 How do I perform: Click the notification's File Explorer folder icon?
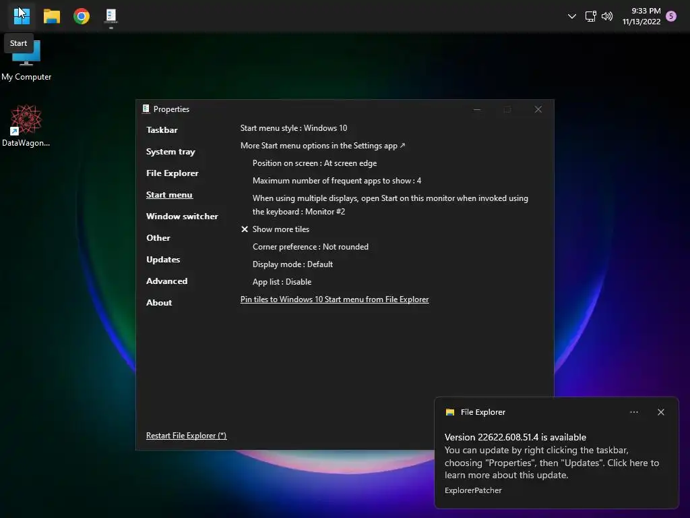click(449, 412)
